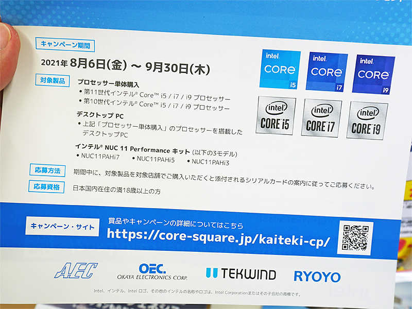
Task: Click the キャンペーン期間 label
Action: [65, 45]
